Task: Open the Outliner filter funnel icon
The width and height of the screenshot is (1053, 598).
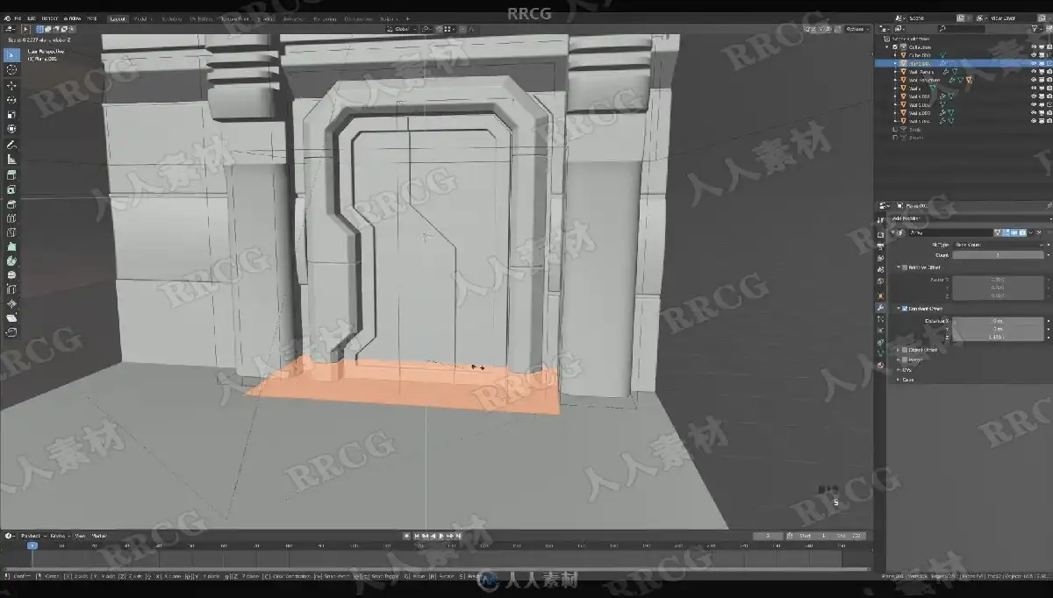Action: (1035, 29)
